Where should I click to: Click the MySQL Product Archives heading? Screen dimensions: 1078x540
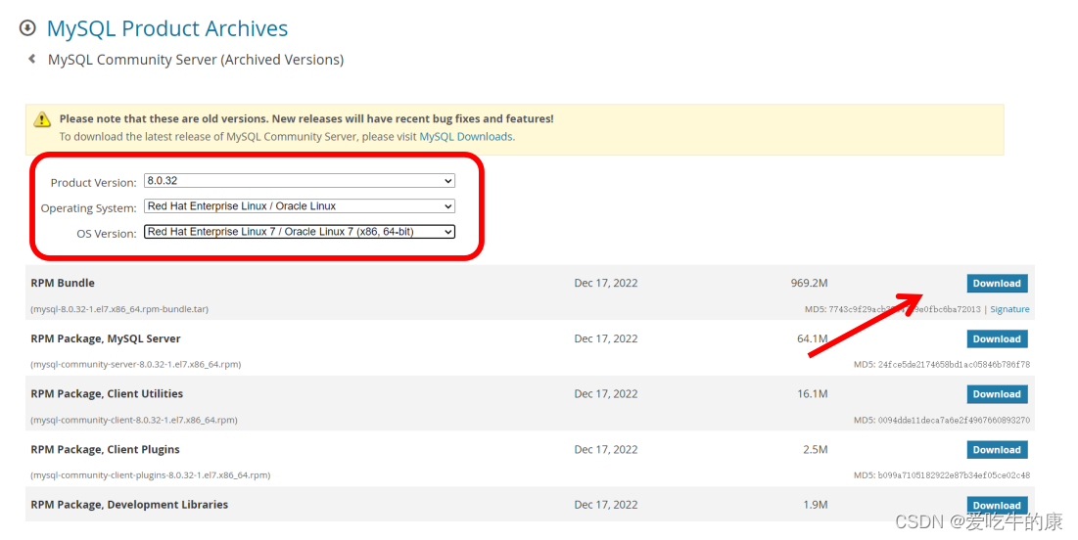tap(167, 28)
